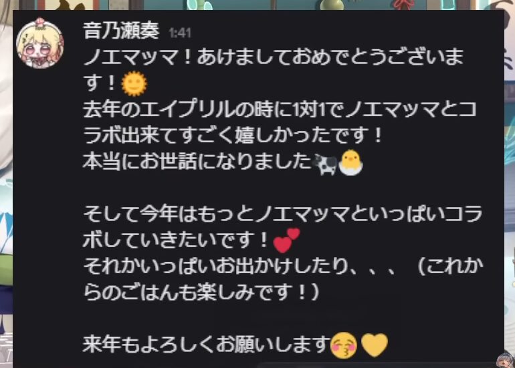Click the 来年もよろしくお願いします line

click(x=206, y=345)
